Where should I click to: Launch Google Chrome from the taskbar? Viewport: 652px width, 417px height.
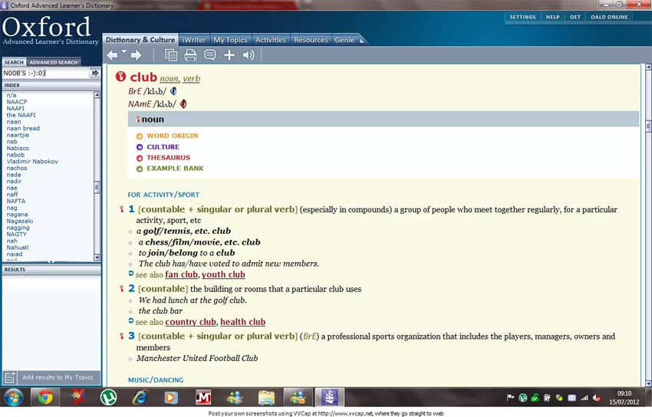[45, 398]
